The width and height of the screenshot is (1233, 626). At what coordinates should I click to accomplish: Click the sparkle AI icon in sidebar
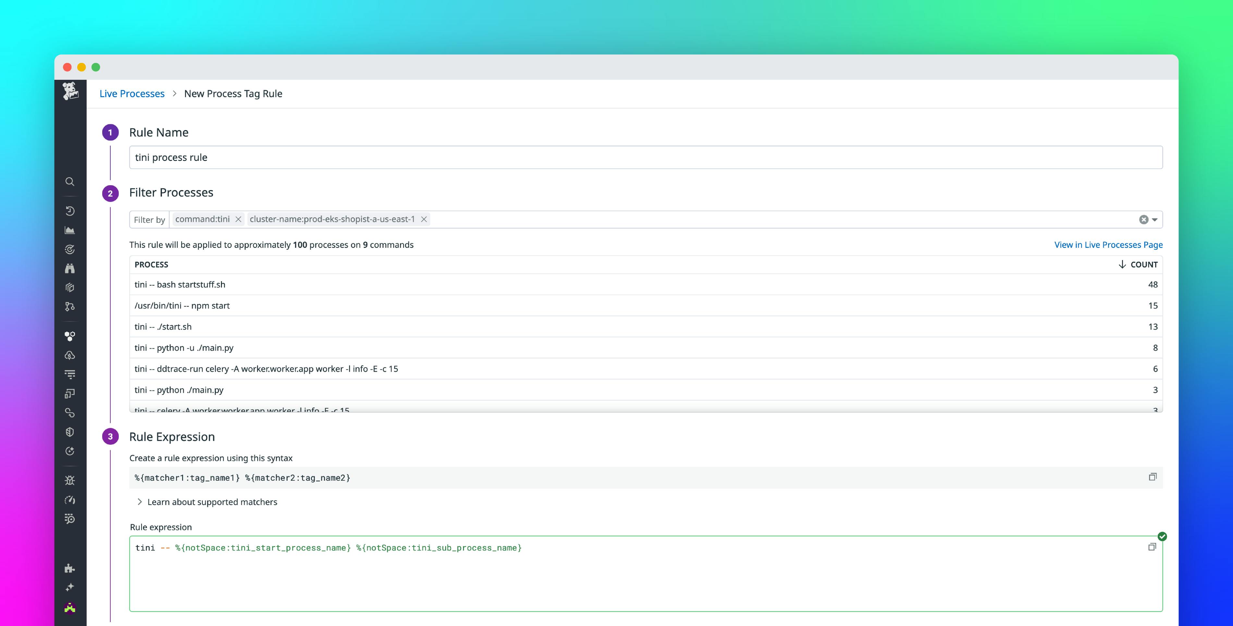click(70, 587)
